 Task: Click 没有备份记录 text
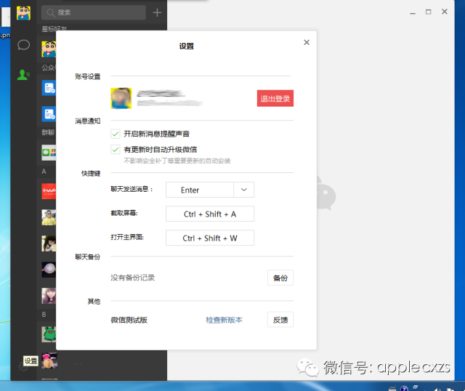coord(132,278)
